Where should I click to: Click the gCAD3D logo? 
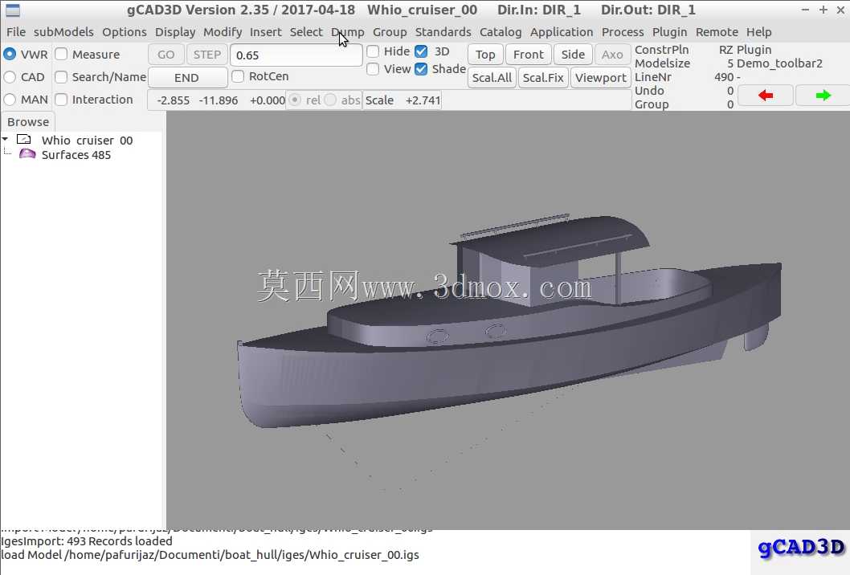(801, 548)
